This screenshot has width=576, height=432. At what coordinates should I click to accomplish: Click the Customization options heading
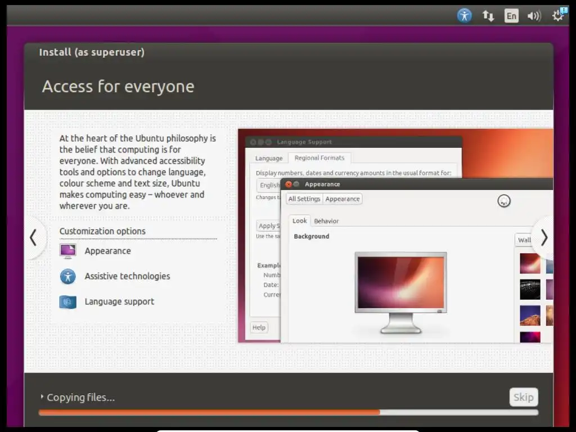(x=102, y=231)
